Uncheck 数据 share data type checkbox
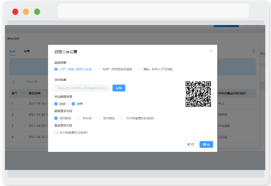 click(x=56, y=104)
